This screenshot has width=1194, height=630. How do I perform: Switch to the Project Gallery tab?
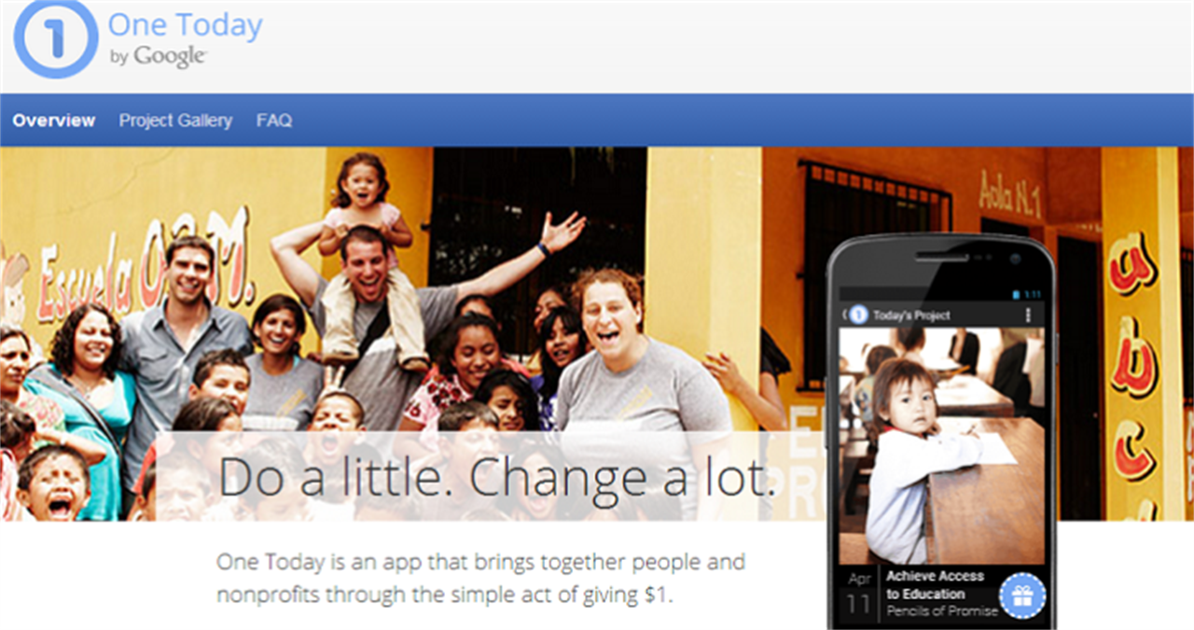[175, 120]
